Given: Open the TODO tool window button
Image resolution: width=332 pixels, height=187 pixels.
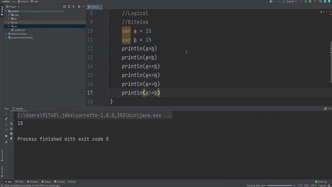Looking at the screenshot, I should [x=20, y=182].
